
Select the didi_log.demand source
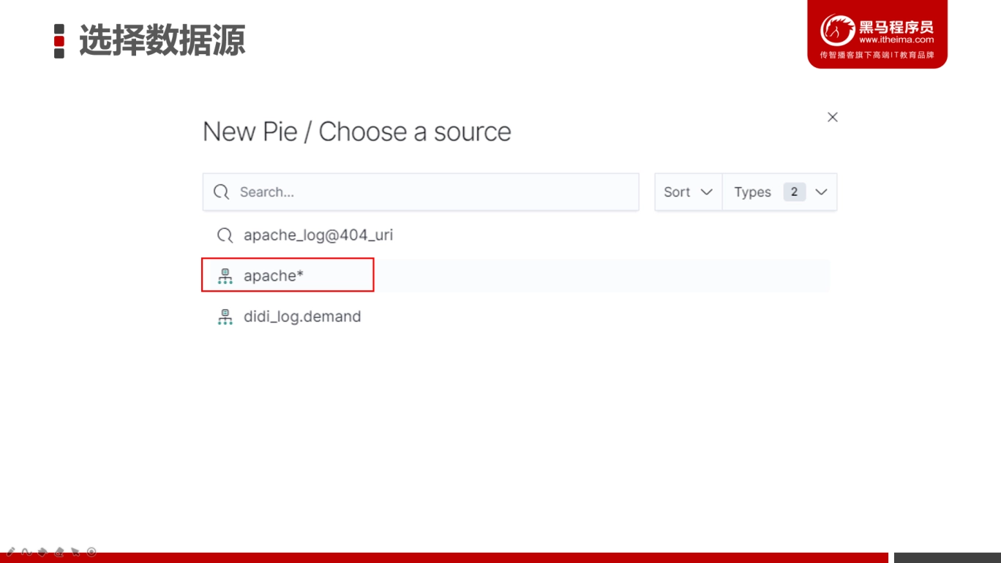tap(516, 317)
